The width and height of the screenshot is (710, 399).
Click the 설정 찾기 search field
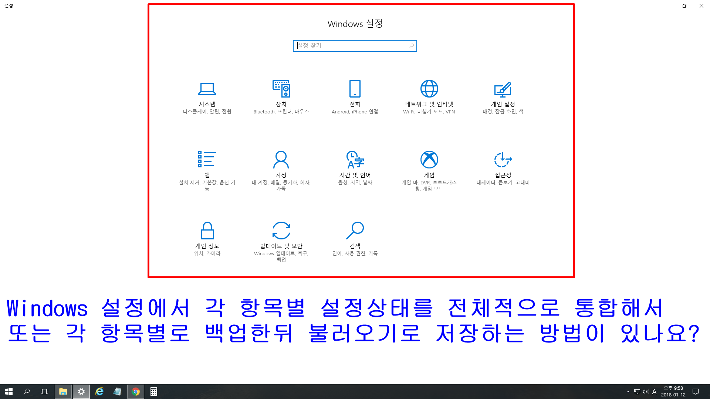pyautogui.click(x=355, y=46)
